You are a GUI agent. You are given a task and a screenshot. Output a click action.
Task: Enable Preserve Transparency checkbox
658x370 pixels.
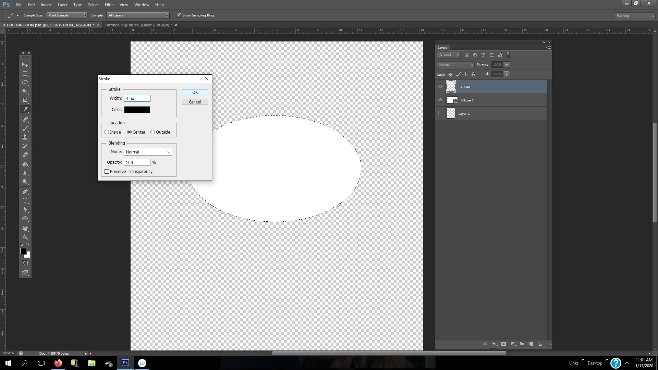coord(107,172)
